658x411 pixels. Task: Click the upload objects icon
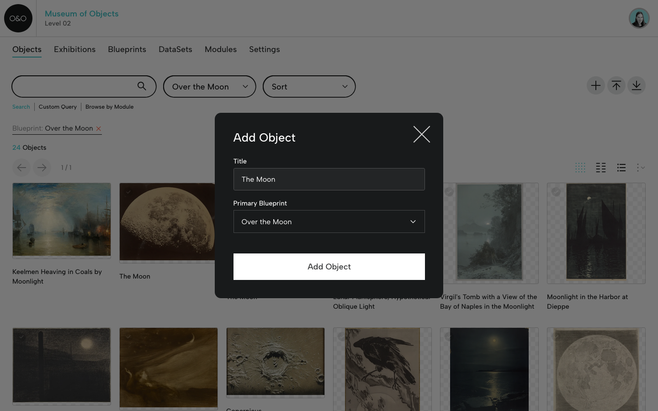[616, 85]
